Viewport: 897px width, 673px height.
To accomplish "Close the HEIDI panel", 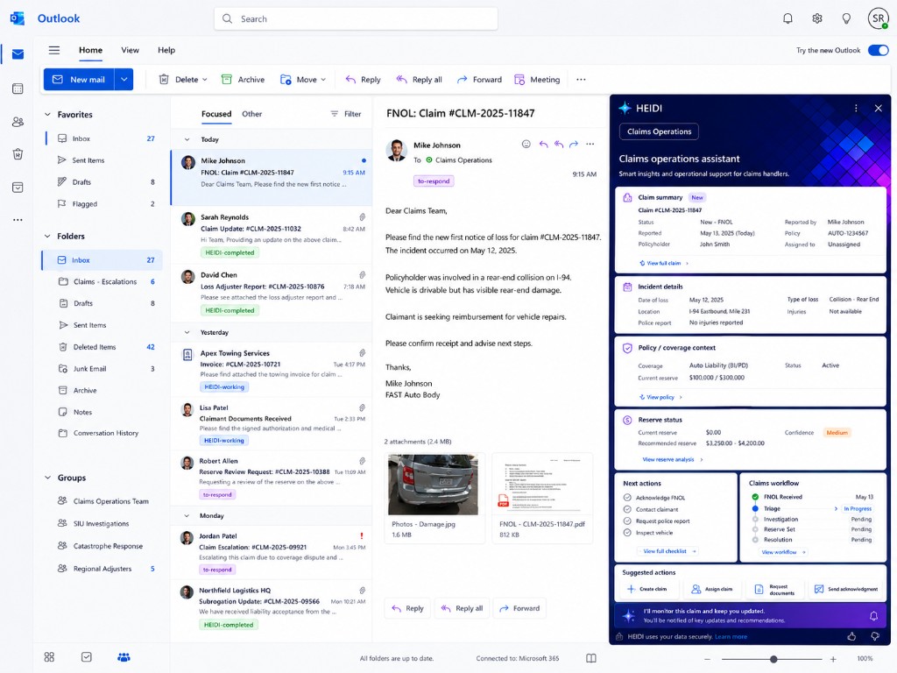I will (x=878, y=108).
